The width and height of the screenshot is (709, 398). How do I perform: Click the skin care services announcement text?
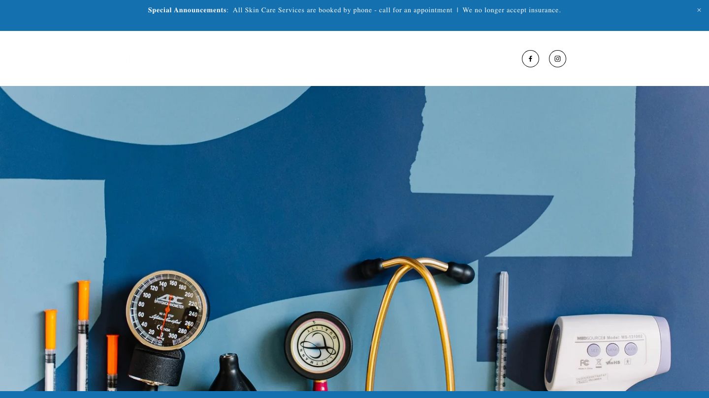coord(343,10)
